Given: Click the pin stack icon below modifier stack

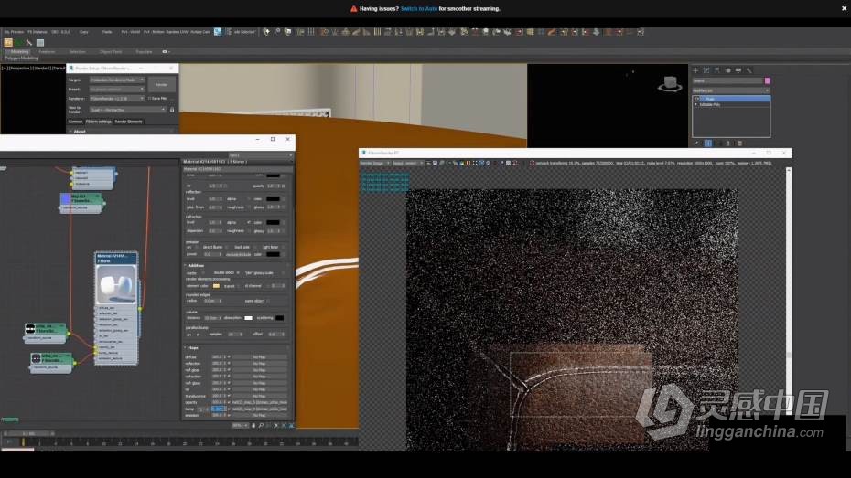Looking at the screenshot, I should pyautogui.click(x=696, y=143).
